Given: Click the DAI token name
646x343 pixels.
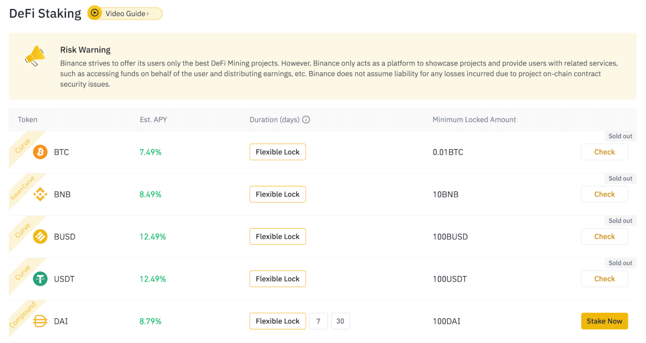Looking at the screenshot, I should [61, 321].
